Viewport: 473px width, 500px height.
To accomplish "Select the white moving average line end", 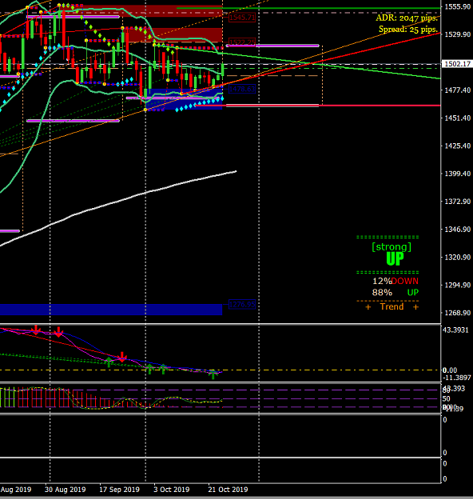I will 235,172.
